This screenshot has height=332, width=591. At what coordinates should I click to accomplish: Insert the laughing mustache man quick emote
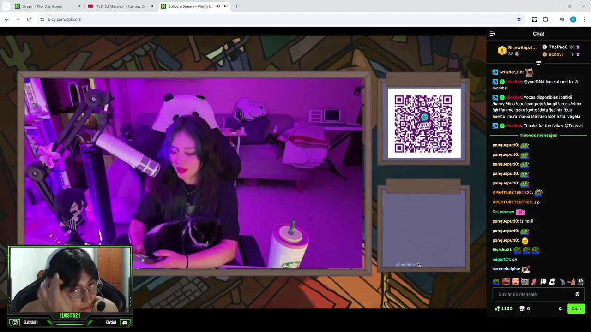click(x=506, y=281)
